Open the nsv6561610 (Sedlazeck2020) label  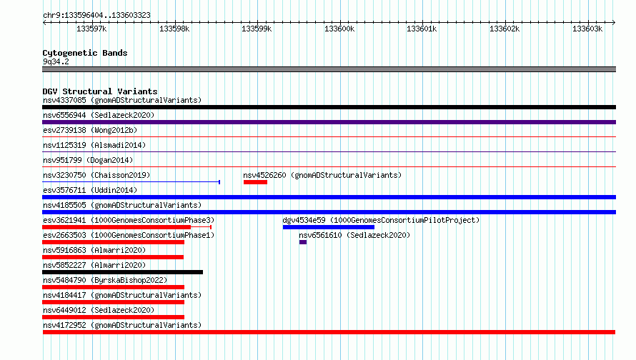coord(354,235)
